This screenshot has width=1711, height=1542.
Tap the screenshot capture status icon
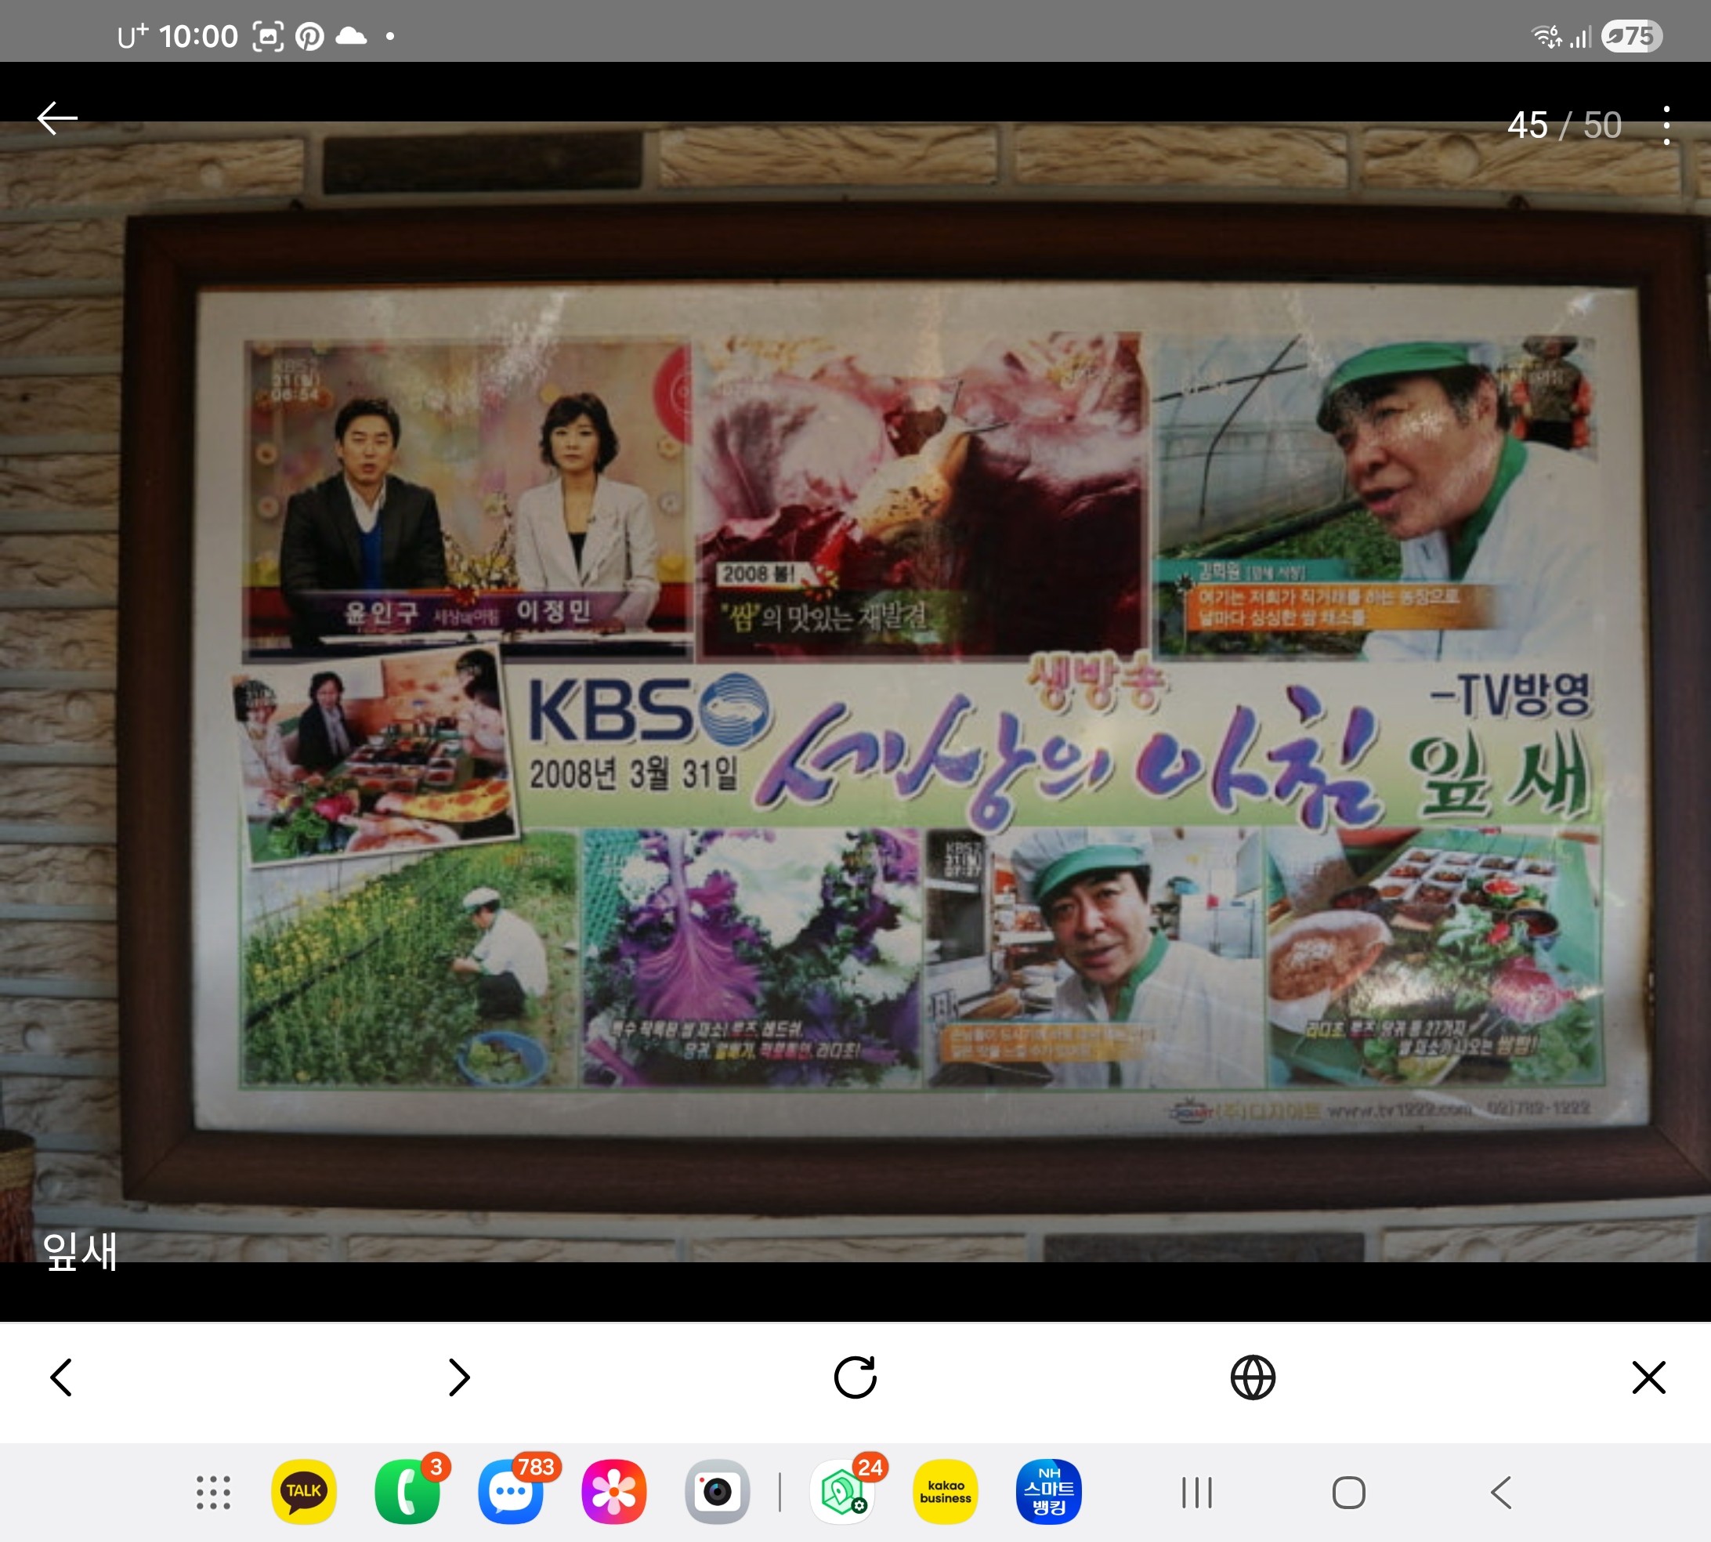(x=268, y=35)
